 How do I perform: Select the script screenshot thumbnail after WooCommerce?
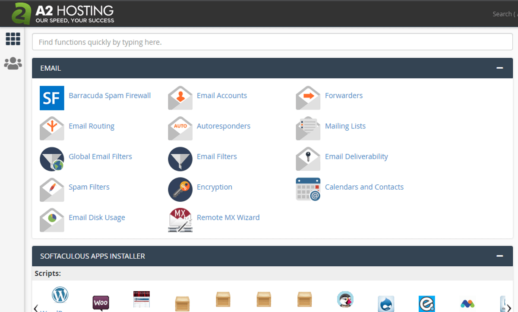pyautogui.click(x=142, y=299)
